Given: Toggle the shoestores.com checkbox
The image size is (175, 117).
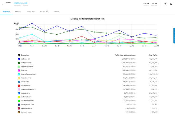Looking at the screenshot, I should [19, 108].
